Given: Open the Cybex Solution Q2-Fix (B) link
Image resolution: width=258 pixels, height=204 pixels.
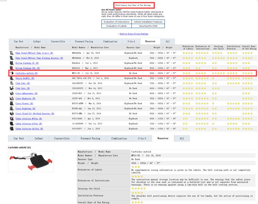Looking at the screenshot, I should point(29,129).
